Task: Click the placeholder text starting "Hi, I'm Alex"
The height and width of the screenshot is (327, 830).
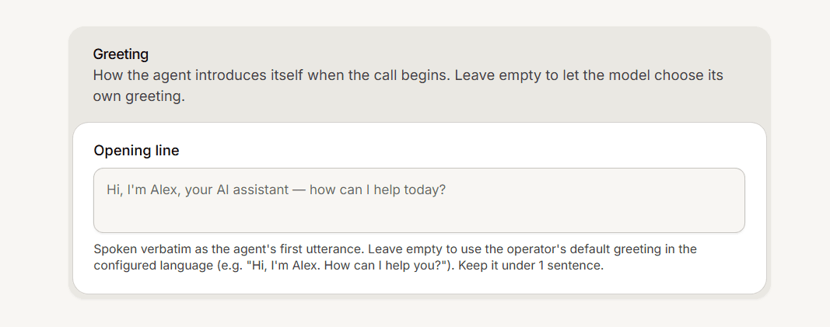Action: tap(276, 190)
